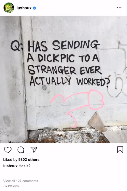Visit the lushsux username in the header
Image resolution: width=127 pixels, height=191 pixels.
[24, 8]
